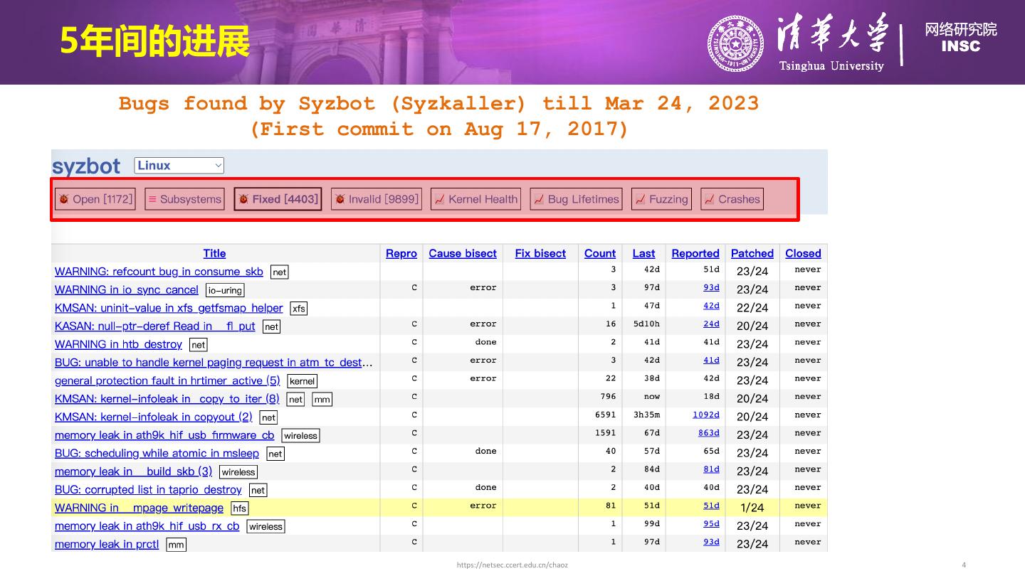The height and width of the screenshot is (576, 1025).
Task: Select the io-uring subsystem tag
Action: coord(225,291)
